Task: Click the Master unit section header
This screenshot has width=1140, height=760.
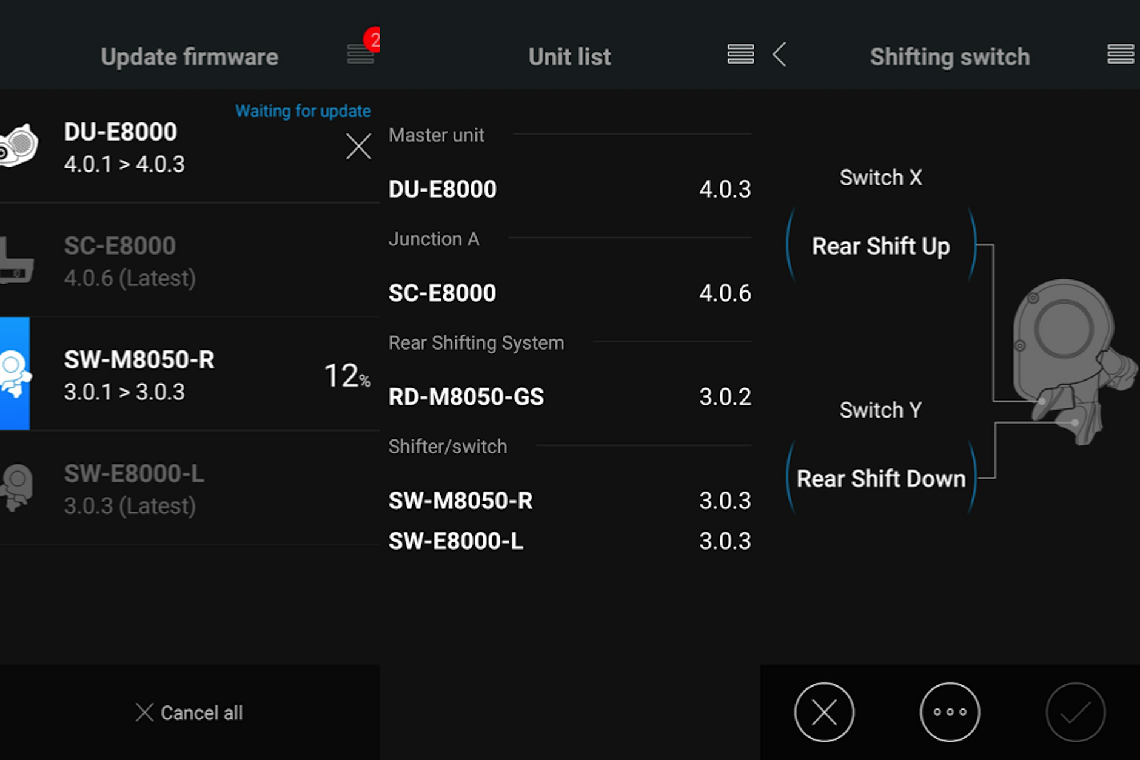Action: [437, 135]
